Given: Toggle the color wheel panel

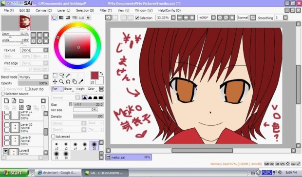Looking at the screenshot, I should [x=55, y=18].
